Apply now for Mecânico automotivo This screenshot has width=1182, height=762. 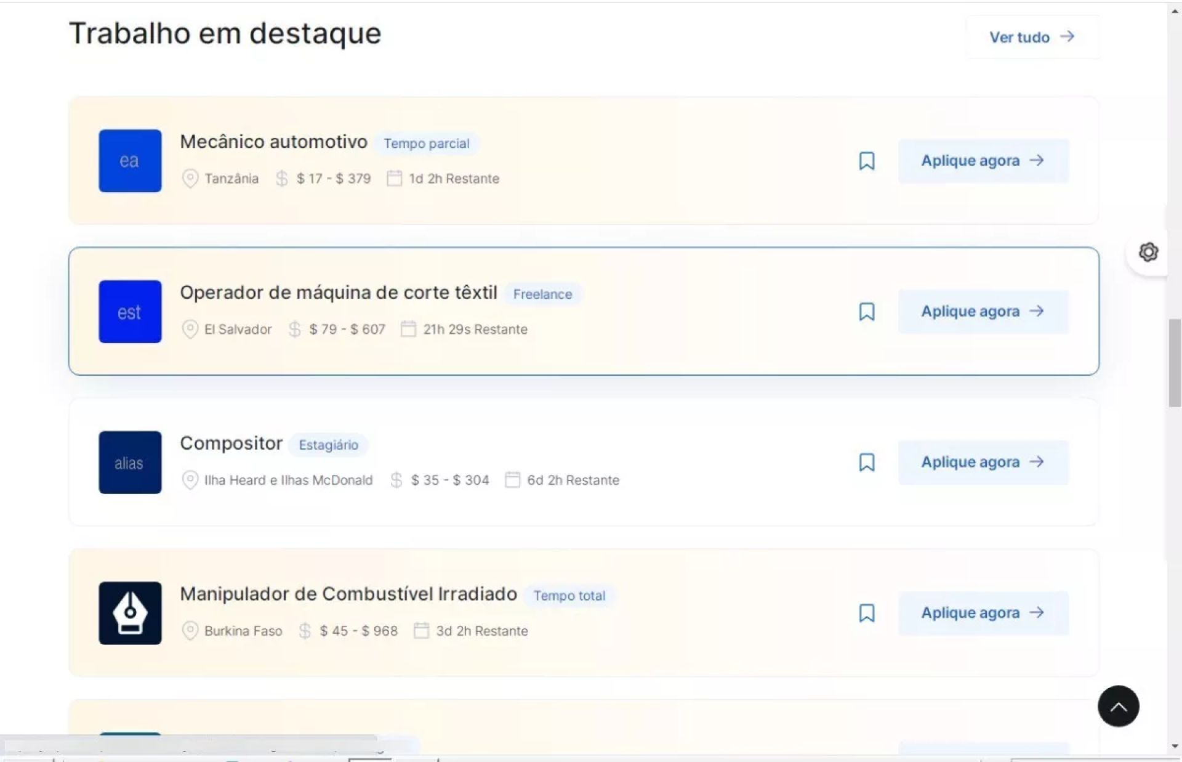tap(983, 161)
